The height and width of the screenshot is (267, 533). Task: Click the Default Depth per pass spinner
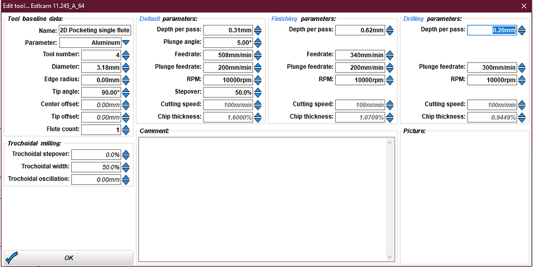(x=258, y=30)
